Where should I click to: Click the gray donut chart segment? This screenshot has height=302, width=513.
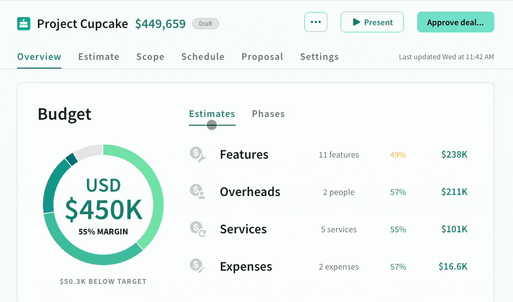point(88,152)
